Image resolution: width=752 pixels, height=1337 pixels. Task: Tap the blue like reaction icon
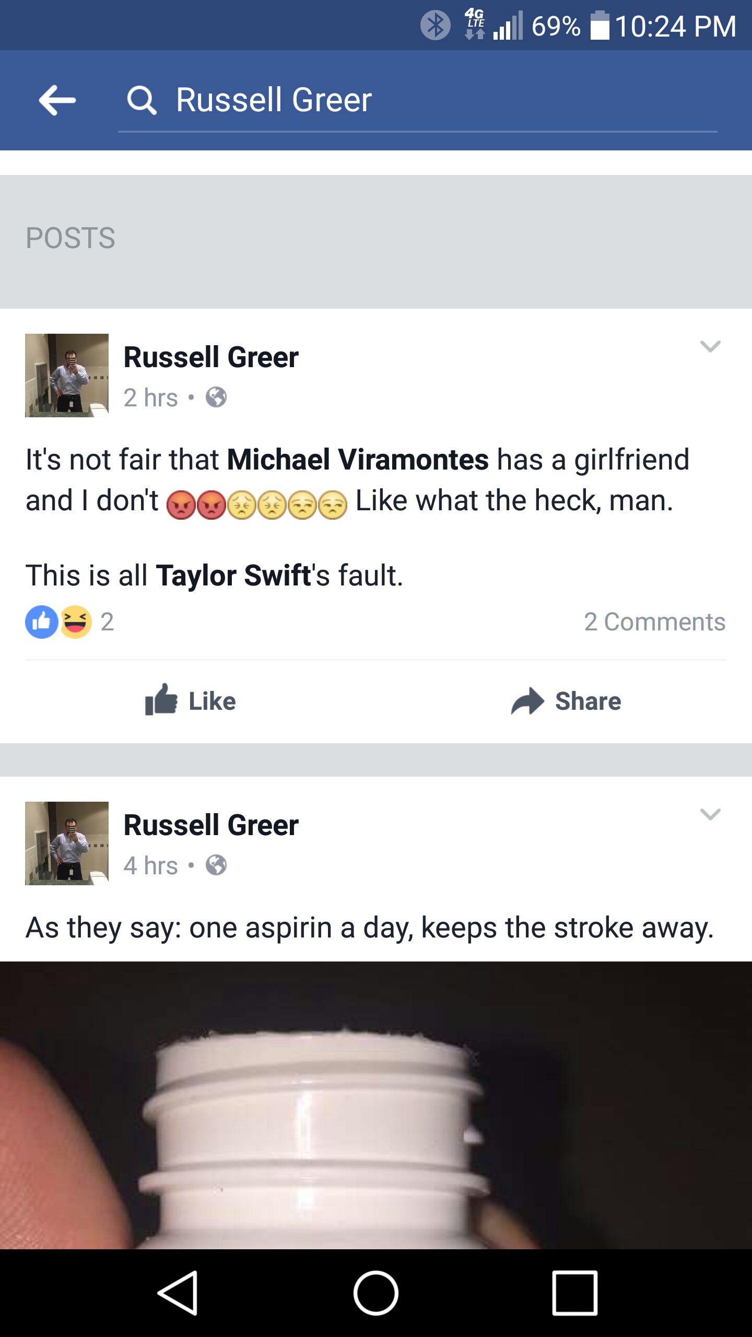pos(42,622)
